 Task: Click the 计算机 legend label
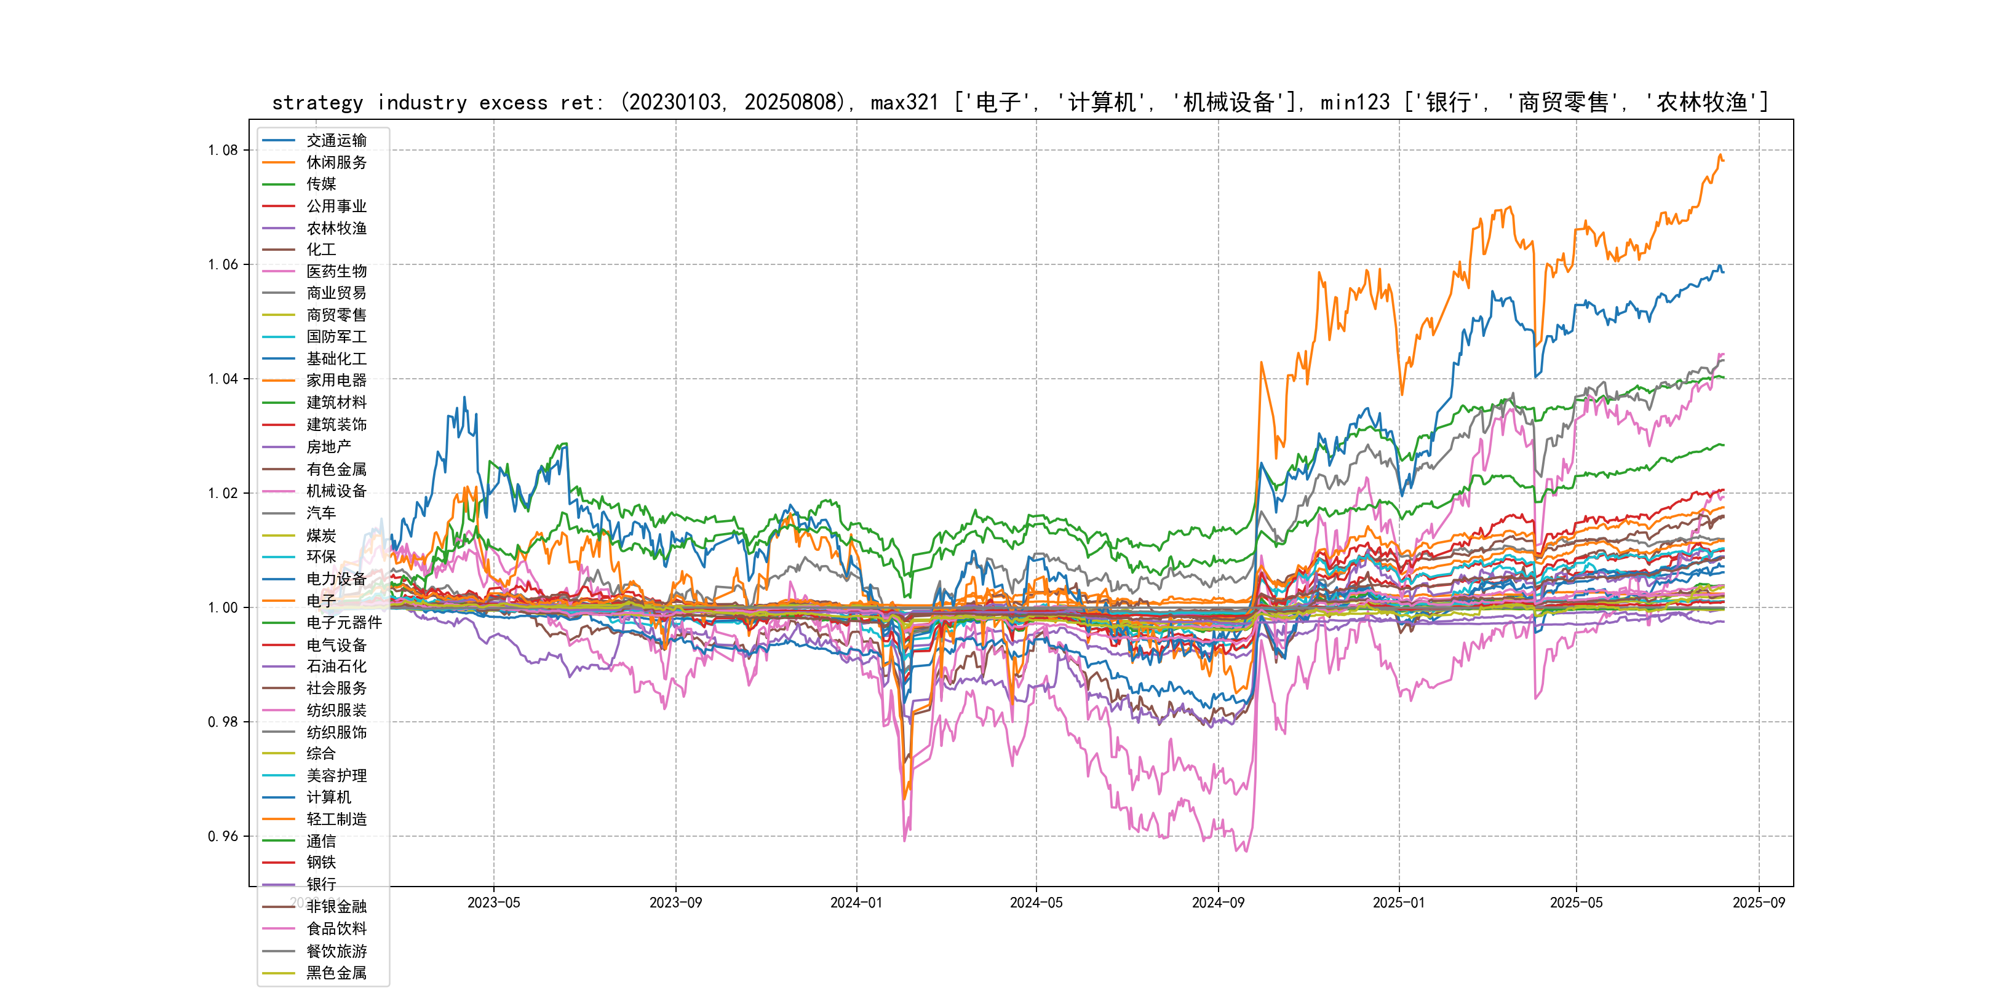coord(328,797)
